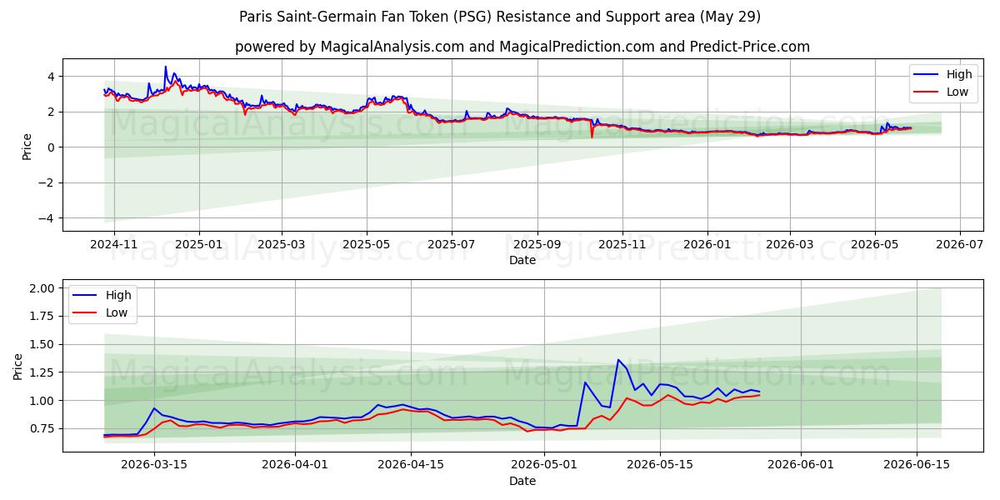
Task: Click the bottom chart date label '2026-05-01'
Action: click(x=543, y=467)
